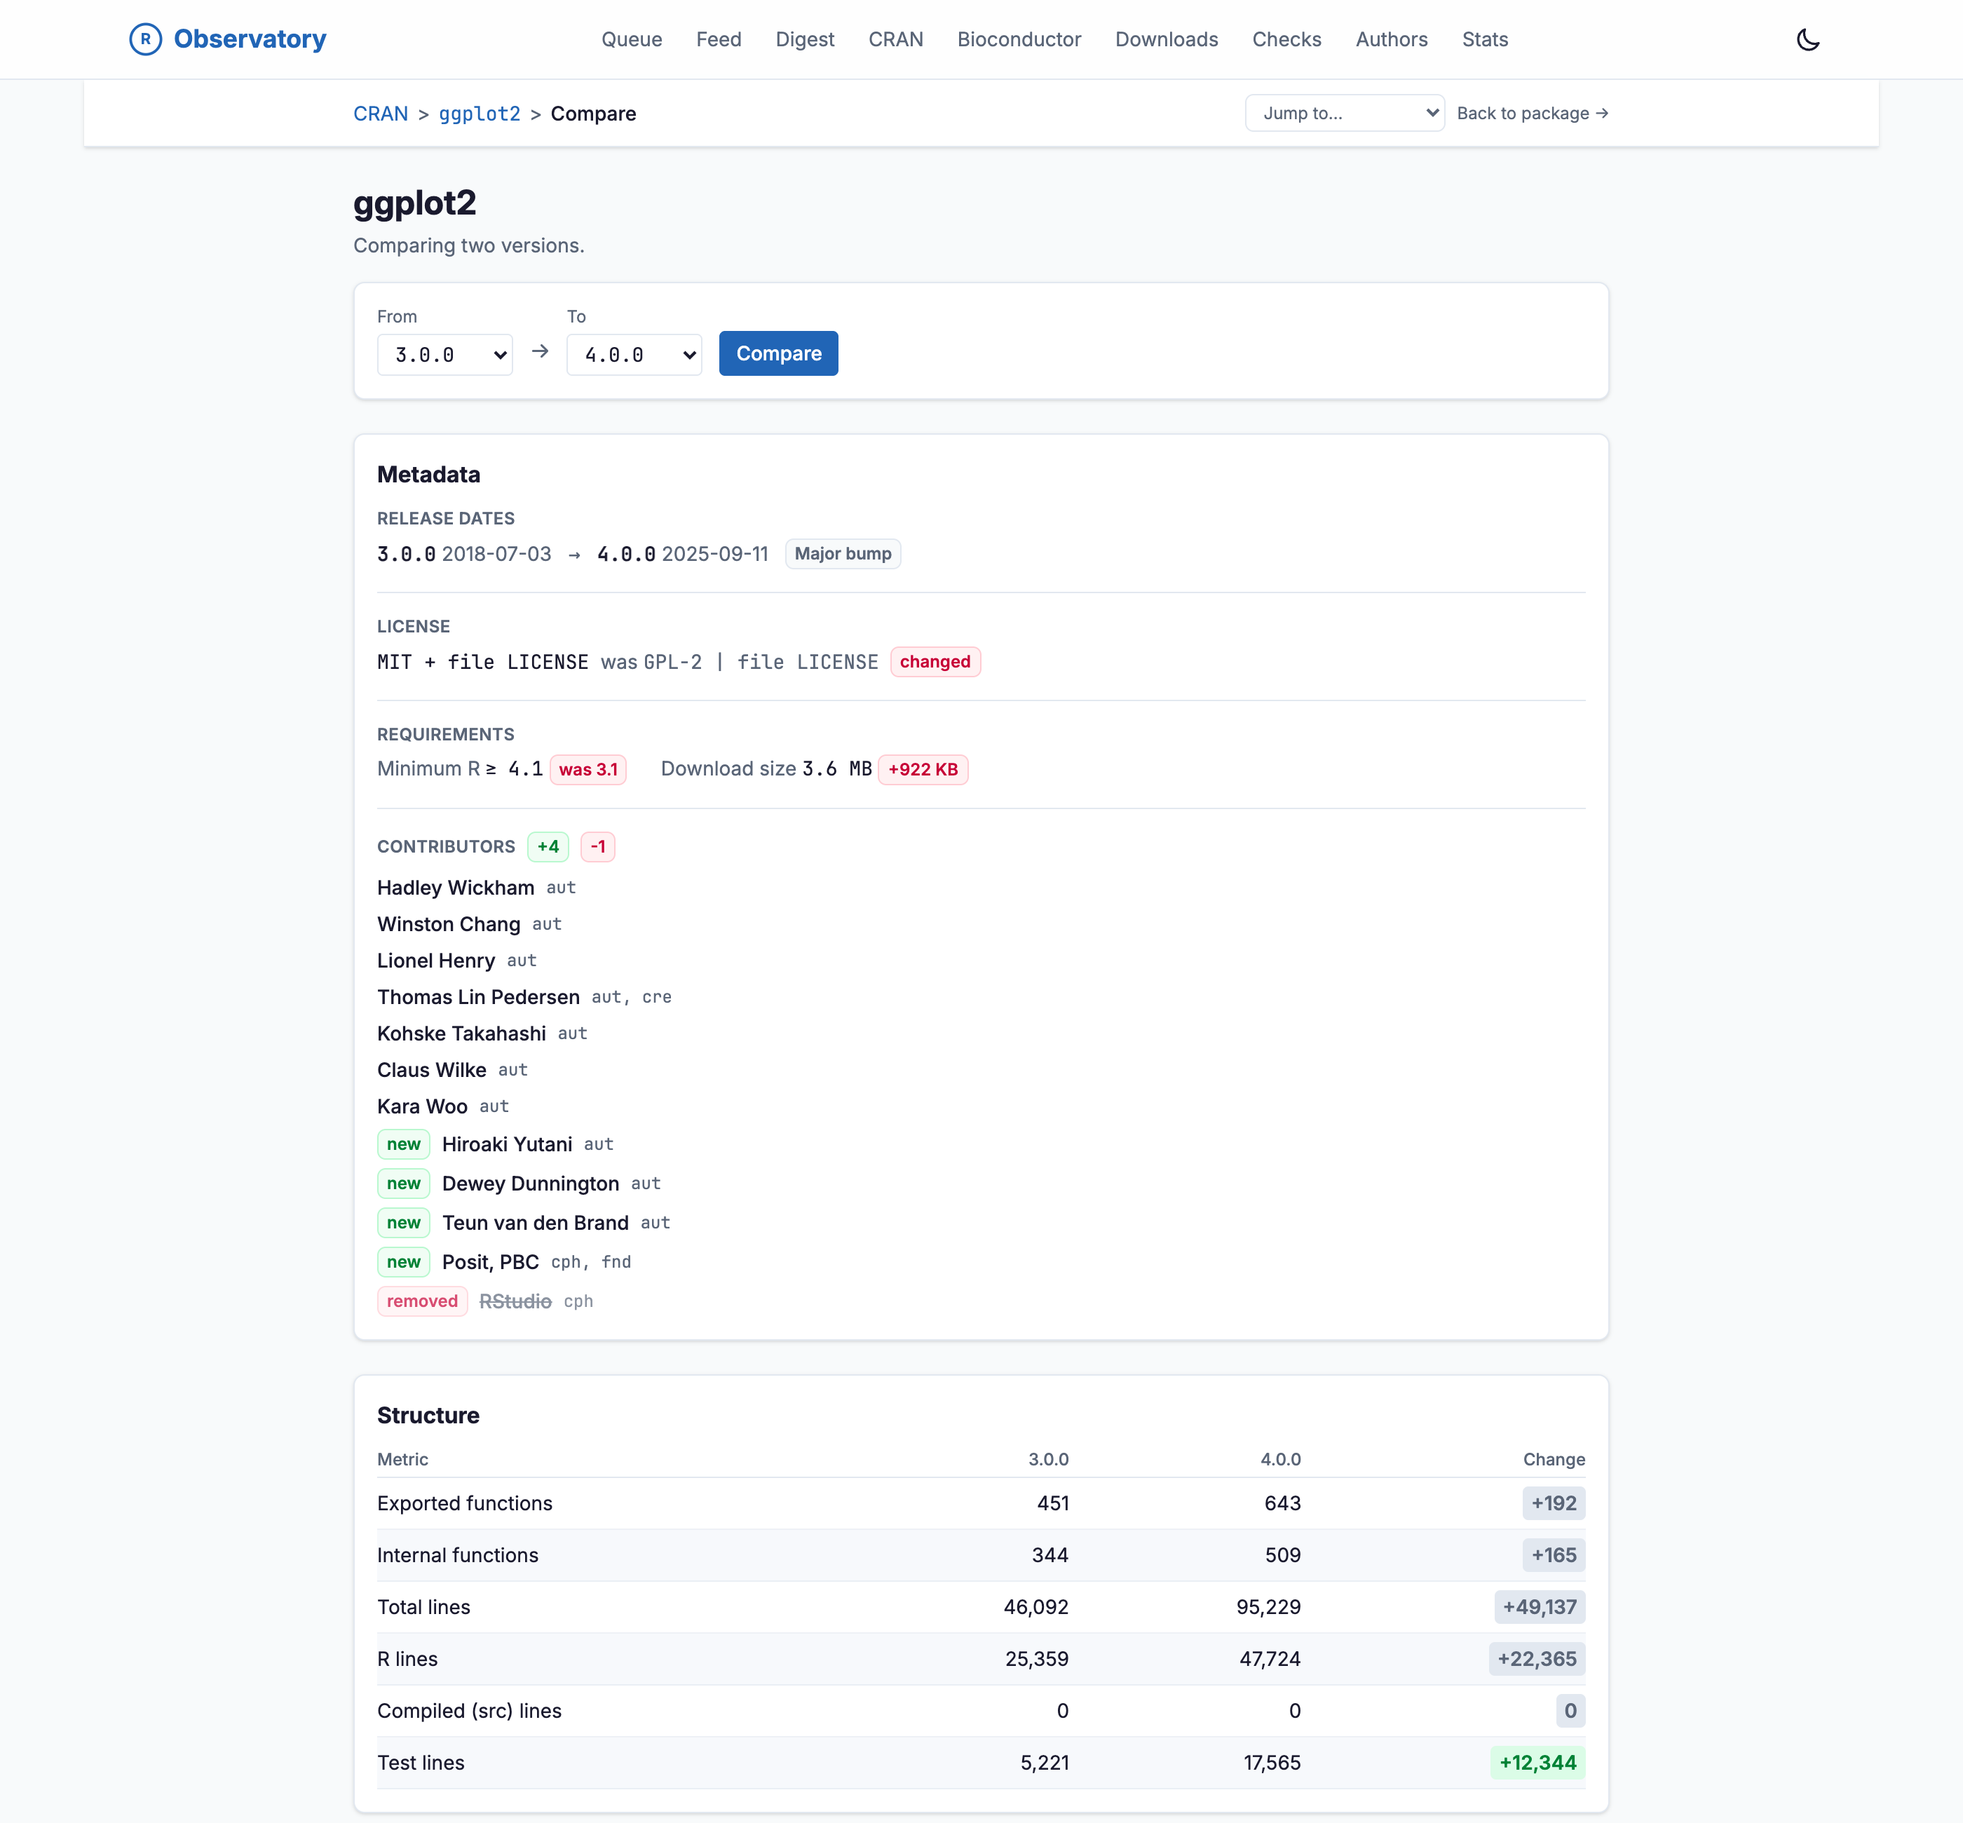
Task: Select new contributor Teun van den Brand
Action: coord(535,1224)
